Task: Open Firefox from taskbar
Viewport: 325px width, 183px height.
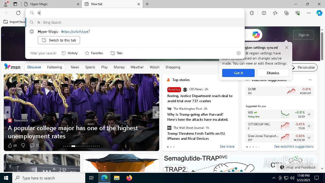Action: point(129,178)
